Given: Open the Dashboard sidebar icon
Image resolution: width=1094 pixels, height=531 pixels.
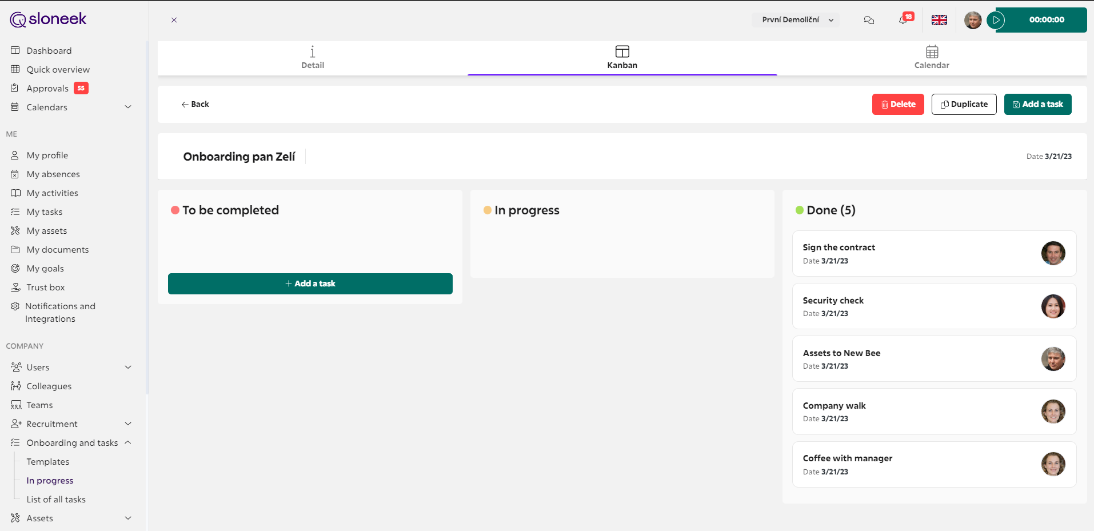Looking at the screenshot, I should (15, 50).
